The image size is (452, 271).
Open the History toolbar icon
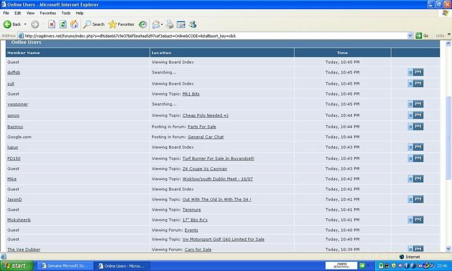[x=142, y=24]
